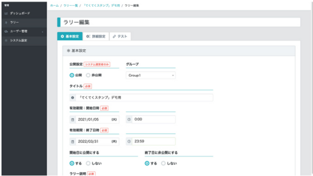This screenshot has width=313, height=176.
Task: Go to ラリー一覧 breadcrumb link
Action: tap(70, 5)
